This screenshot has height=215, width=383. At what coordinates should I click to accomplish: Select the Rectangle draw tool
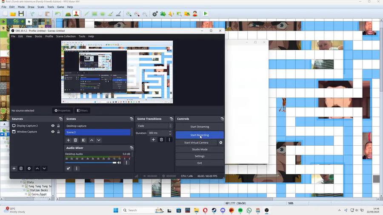[94, 14]
